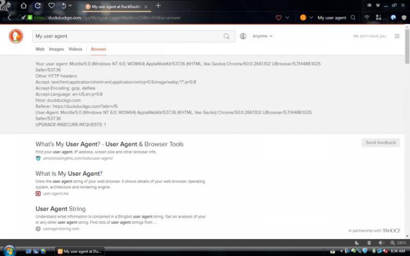The width and height of the screenshot is (410, 256).
Task: Open the 'User Agent String' result
Action: pos(61,209)
